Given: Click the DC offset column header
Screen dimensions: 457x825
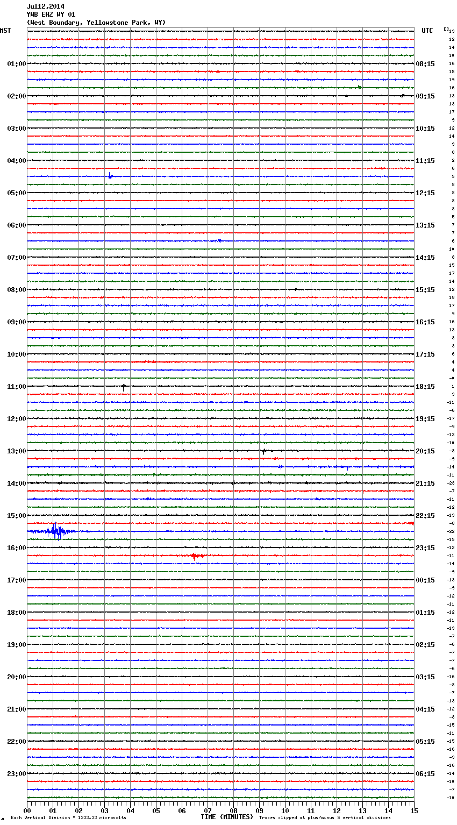Looking at the screenshot, I should (x=446, y=29).
